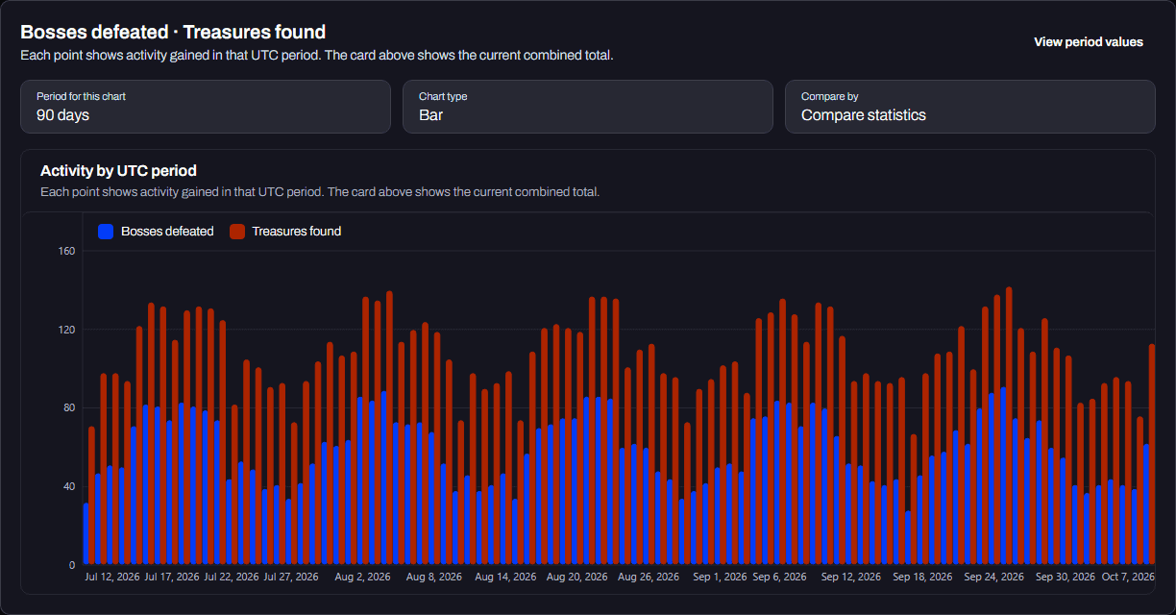Select the Sep 6, 2026 axis label
This screenshot has width=1176, height=615.
(x=779, y=578)
